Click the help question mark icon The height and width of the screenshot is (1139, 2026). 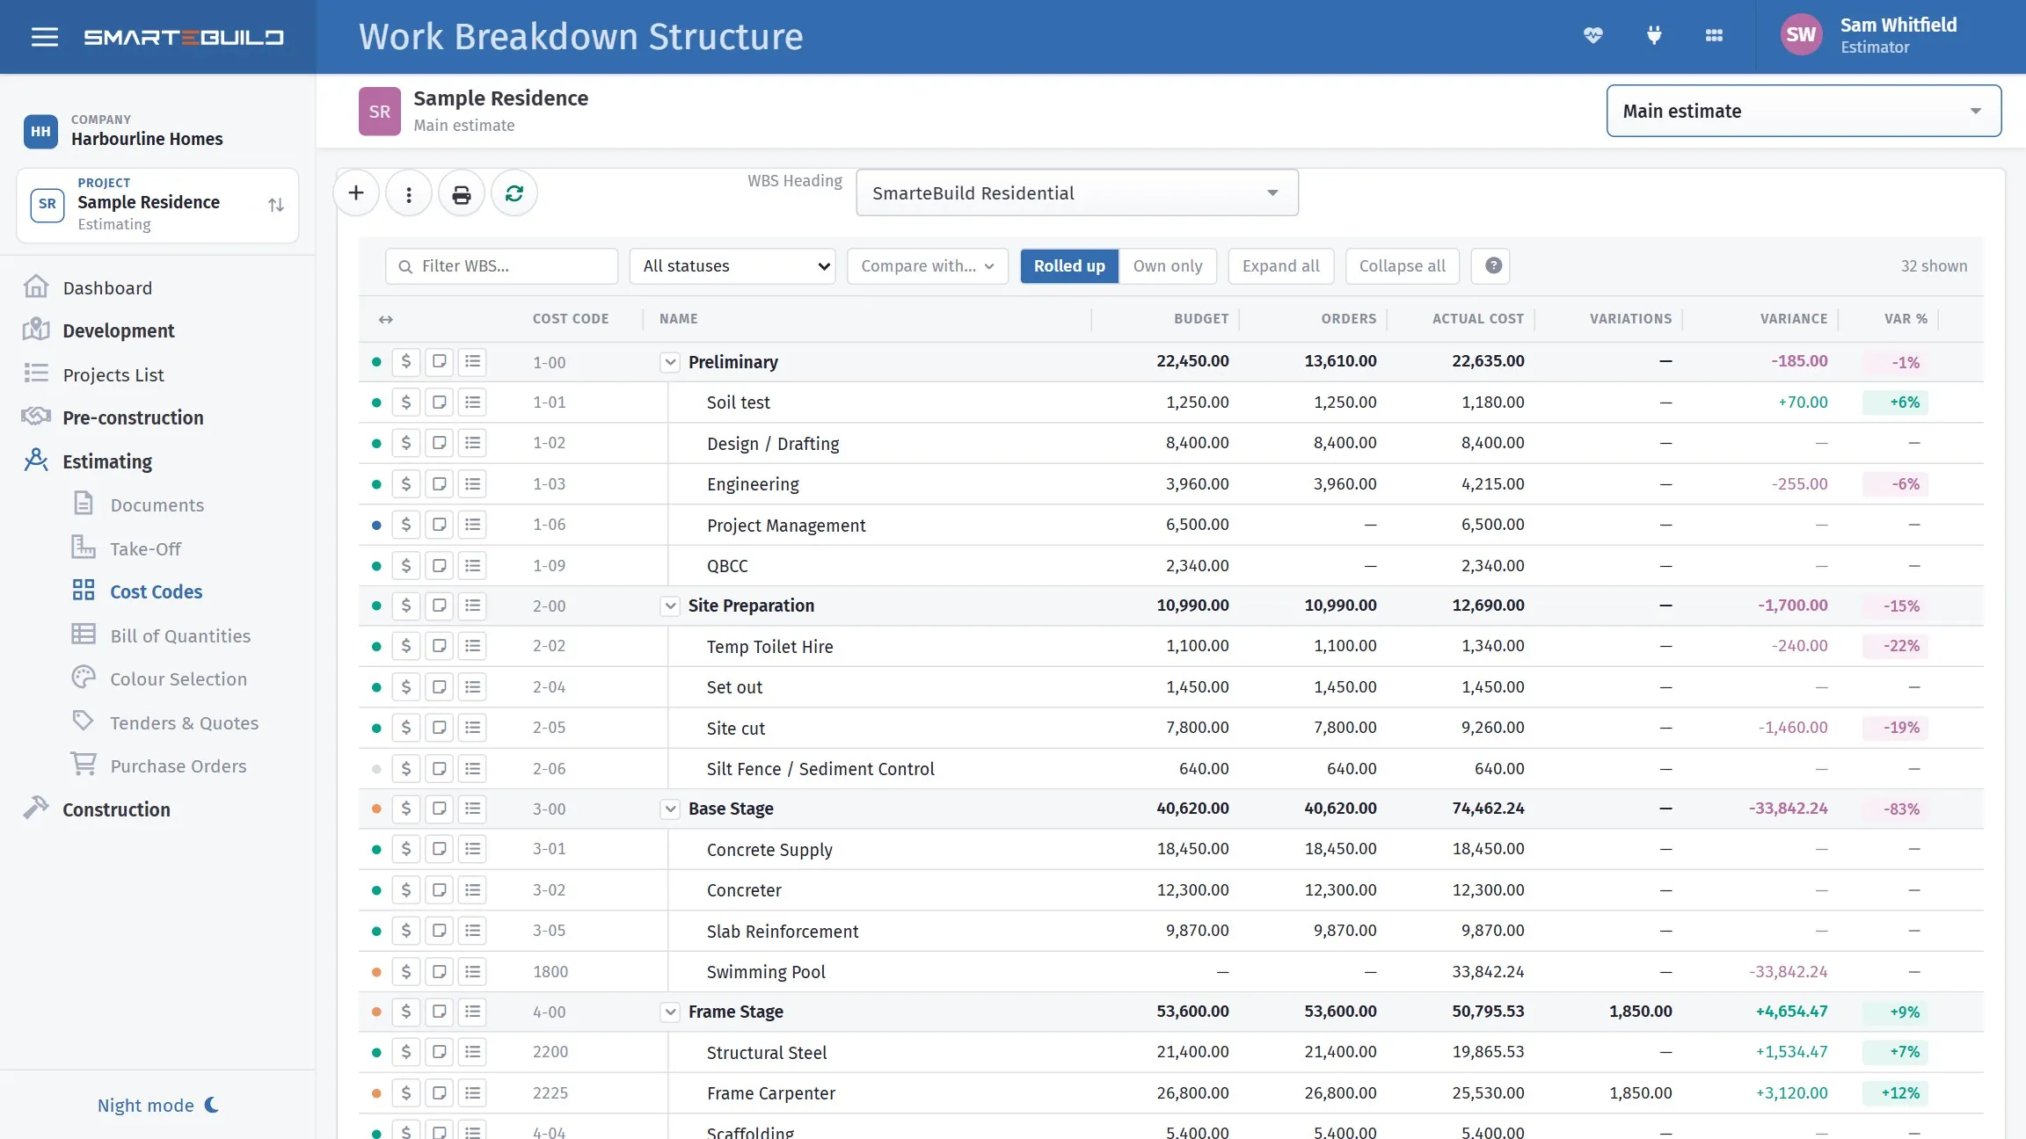[x=1493, y=265]
